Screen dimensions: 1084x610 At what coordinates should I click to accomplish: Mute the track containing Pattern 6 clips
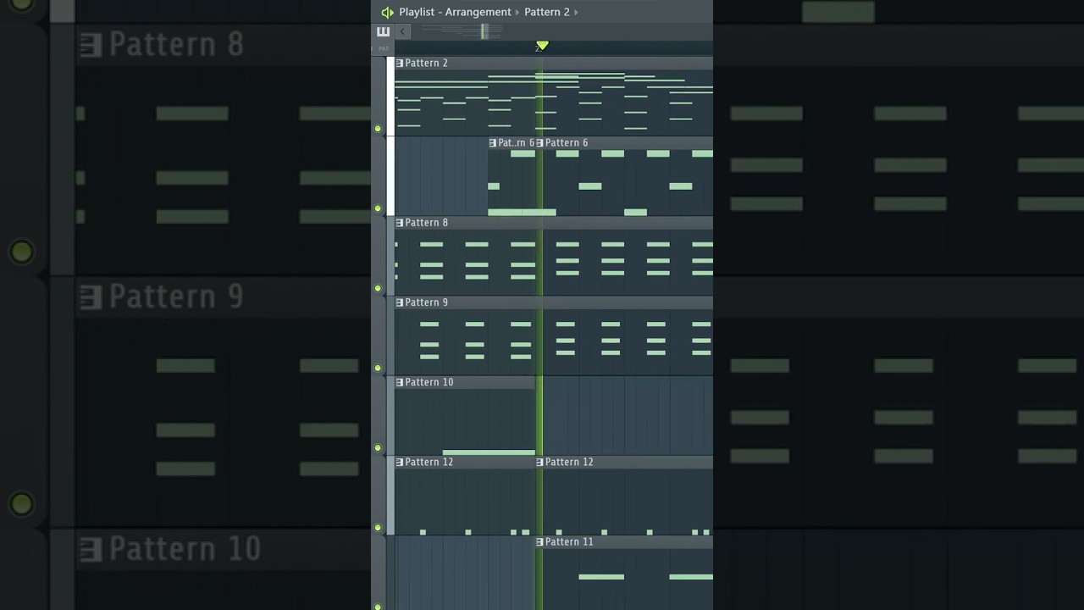pos(378,208)
